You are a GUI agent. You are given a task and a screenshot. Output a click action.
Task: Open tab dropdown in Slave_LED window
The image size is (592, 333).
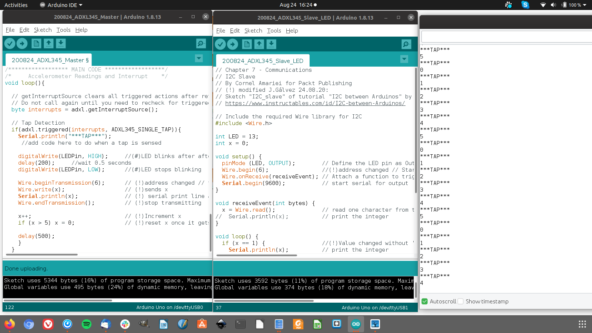coord(404,59)
